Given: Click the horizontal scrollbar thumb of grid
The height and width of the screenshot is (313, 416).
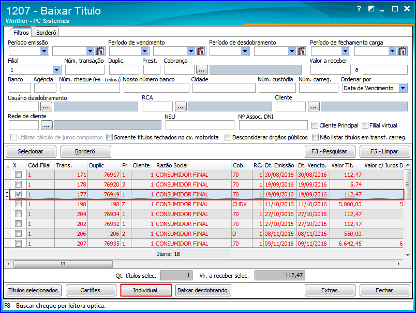Looking at the screenshot, I should click(63, 264).
